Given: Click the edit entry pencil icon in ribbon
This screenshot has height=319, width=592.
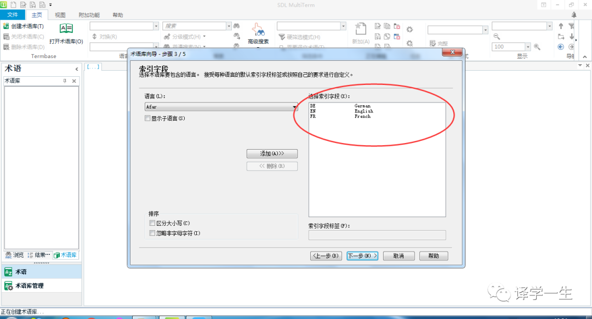Looking at the screenshot, I should coord(378,26).
